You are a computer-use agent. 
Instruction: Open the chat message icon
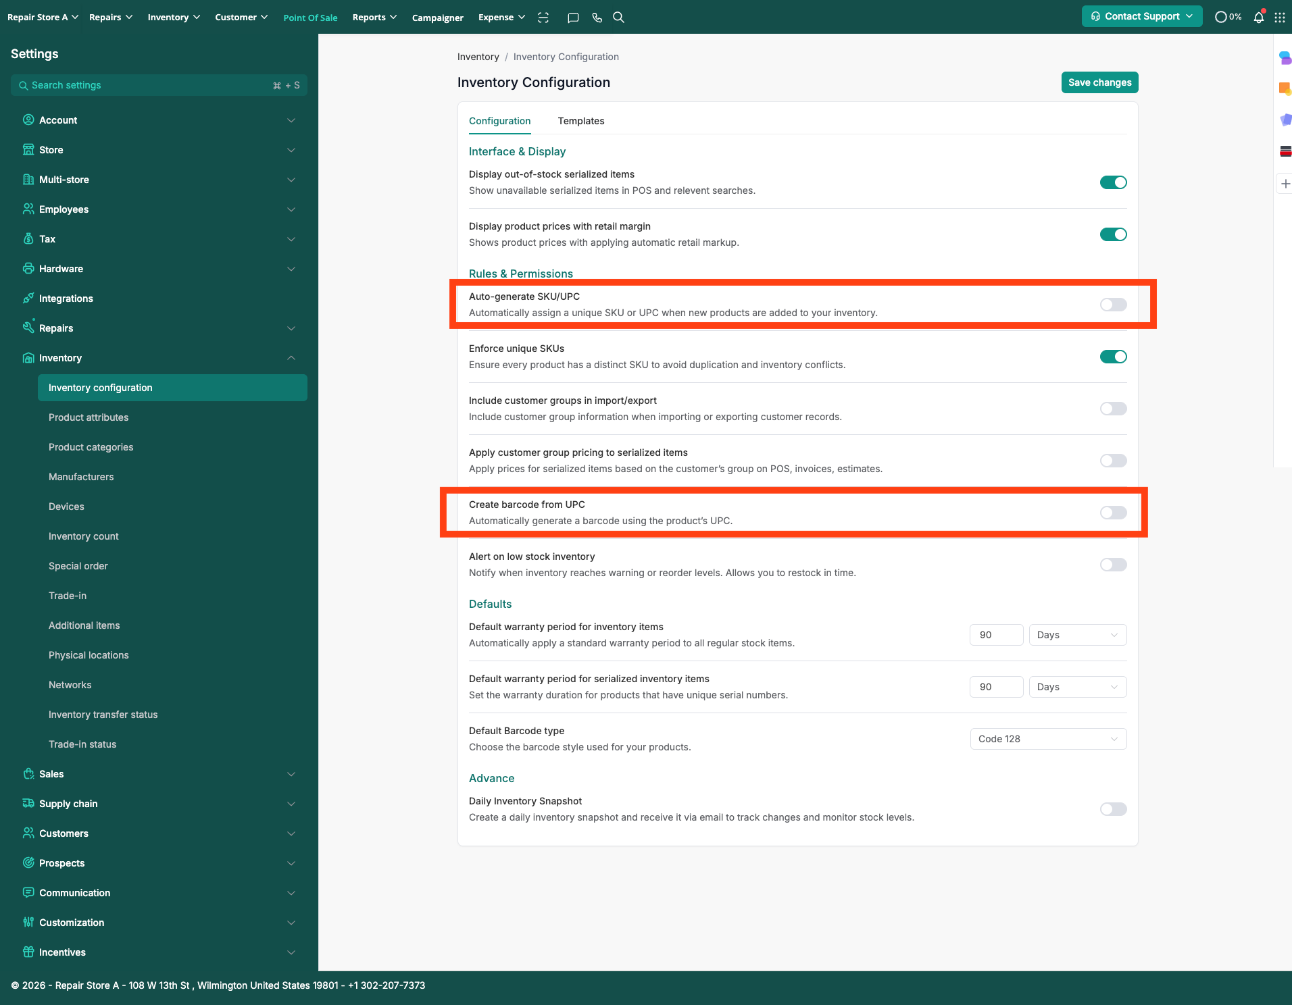pyautogui.click(x=573, y=18)
